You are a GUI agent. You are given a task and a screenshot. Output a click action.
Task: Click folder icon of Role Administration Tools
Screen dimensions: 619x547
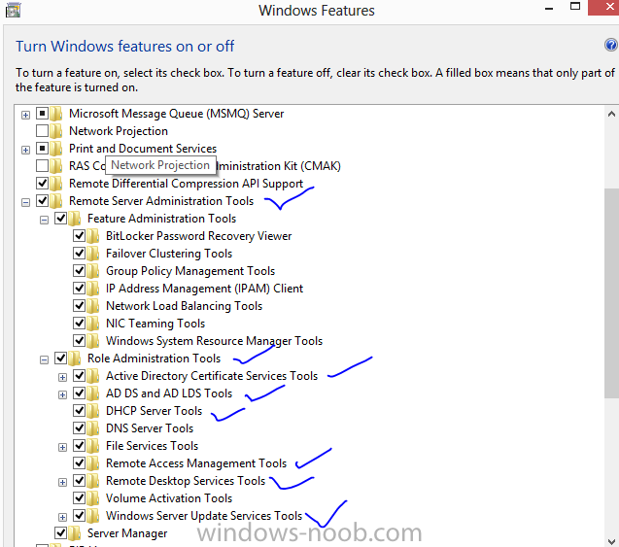point(75,359)
